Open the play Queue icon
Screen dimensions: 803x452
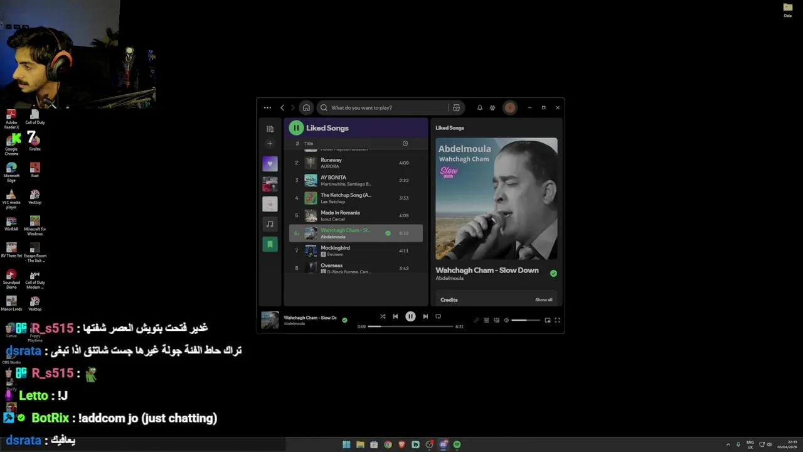click(x=486, y=320)
